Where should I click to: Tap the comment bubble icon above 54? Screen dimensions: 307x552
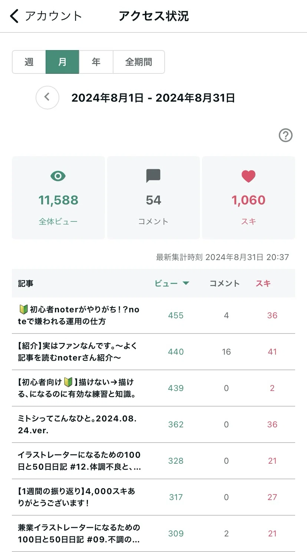(x=153, y=176)
